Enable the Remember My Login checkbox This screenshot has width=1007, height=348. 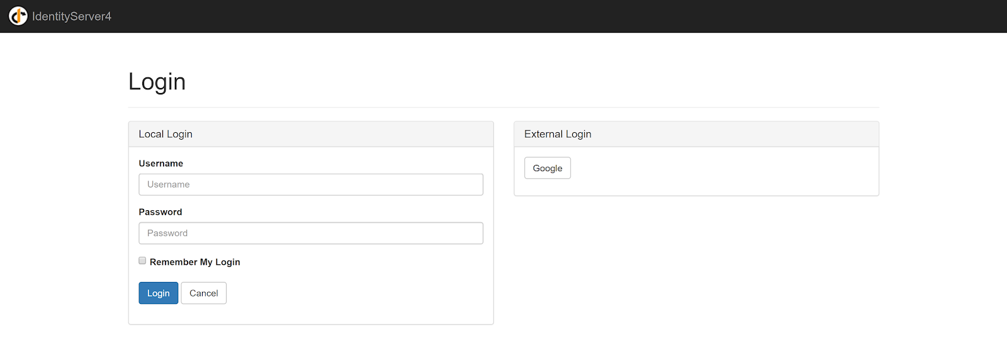click(x=142, y=261)
